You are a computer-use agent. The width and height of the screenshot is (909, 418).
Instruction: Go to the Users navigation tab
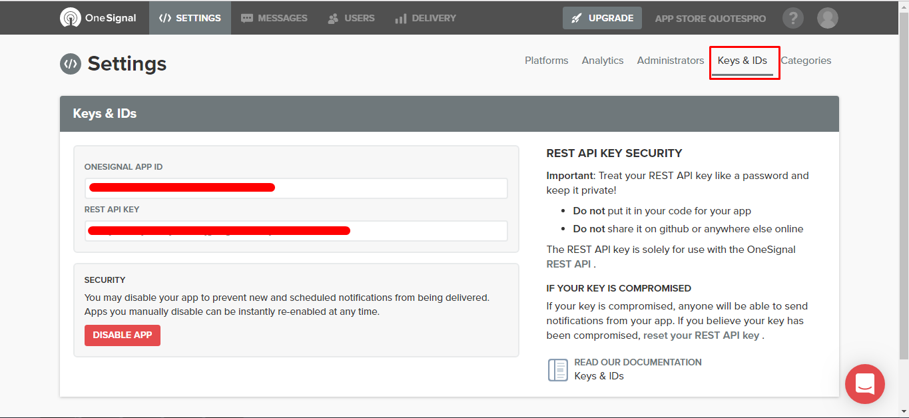pyautogui.click(x=351, y=18)
